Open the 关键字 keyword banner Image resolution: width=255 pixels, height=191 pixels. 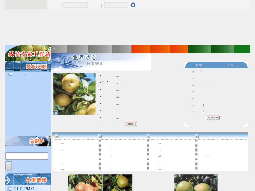(28, 141)
